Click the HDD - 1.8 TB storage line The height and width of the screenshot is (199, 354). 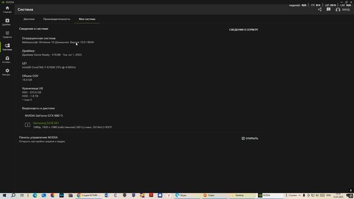coord(30,96)
